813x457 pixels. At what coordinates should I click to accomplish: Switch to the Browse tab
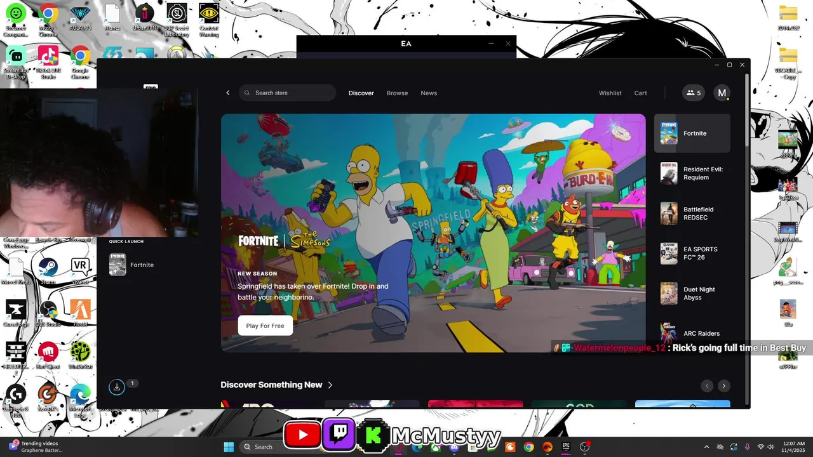point(397,93)
